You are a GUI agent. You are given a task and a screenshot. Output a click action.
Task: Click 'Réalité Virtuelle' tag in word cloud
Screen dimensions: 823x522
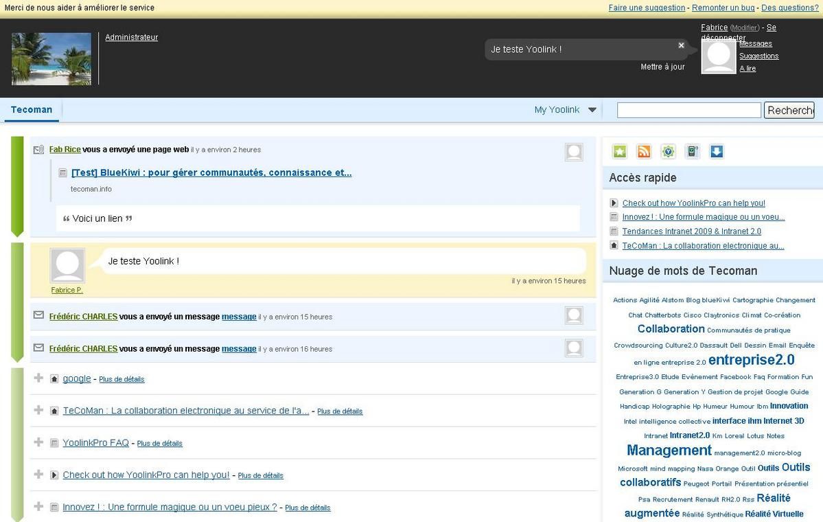click(x=774, y=514)
